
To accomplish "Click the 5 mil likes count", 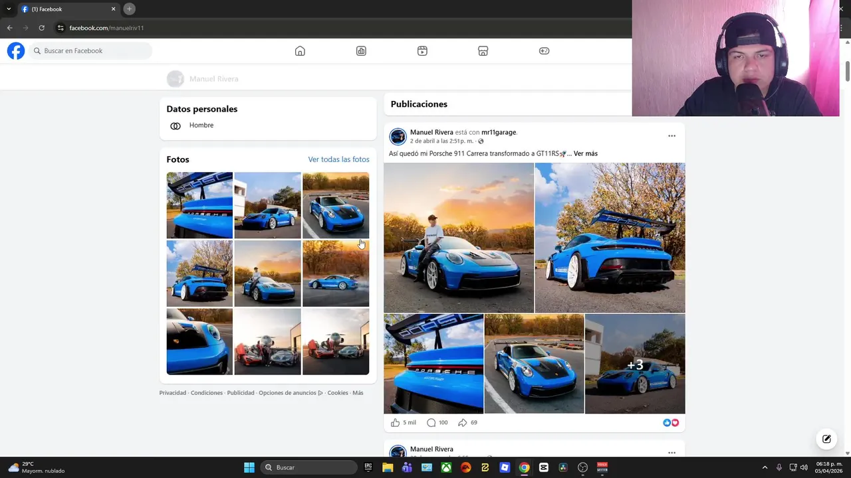I will click(410, 422).
